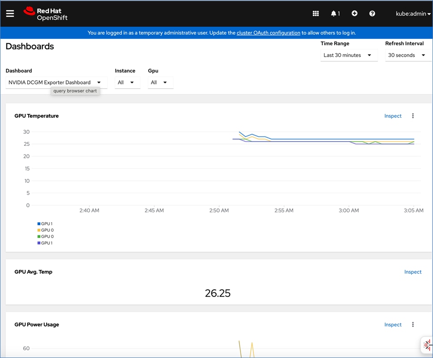The width and height of the screenshot is (433, 358).
Task: Click the purple GPU 1 legend swatch
Action: click(x=39, y=243)
